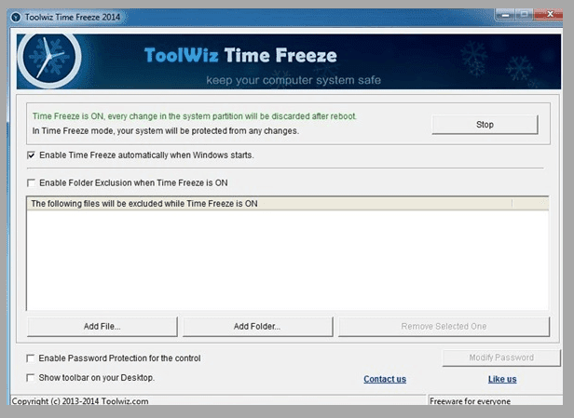Screen dimensions: 574x418
Task: Enable Folder Exclusion when Time Freeze is ON
Action: click(32, 182)
